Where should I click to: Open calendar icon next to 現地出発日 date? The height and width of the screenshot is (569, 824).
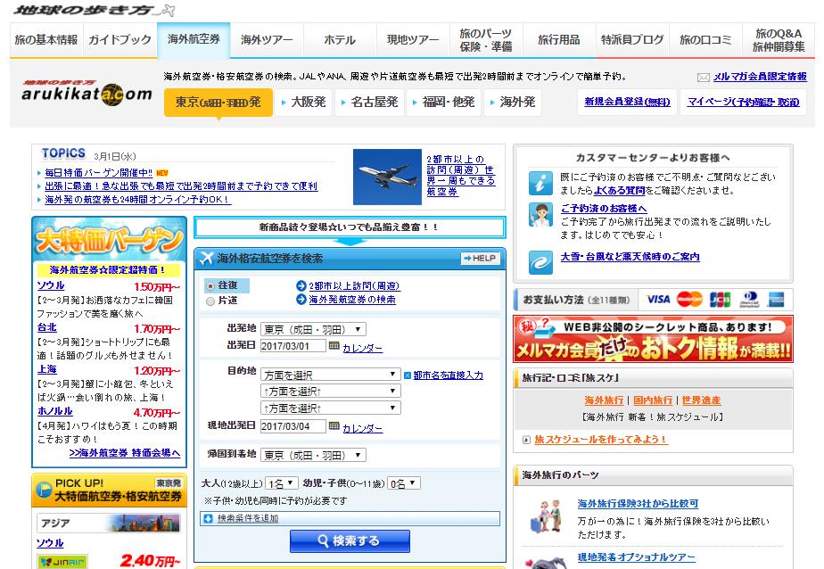[334, 426]
